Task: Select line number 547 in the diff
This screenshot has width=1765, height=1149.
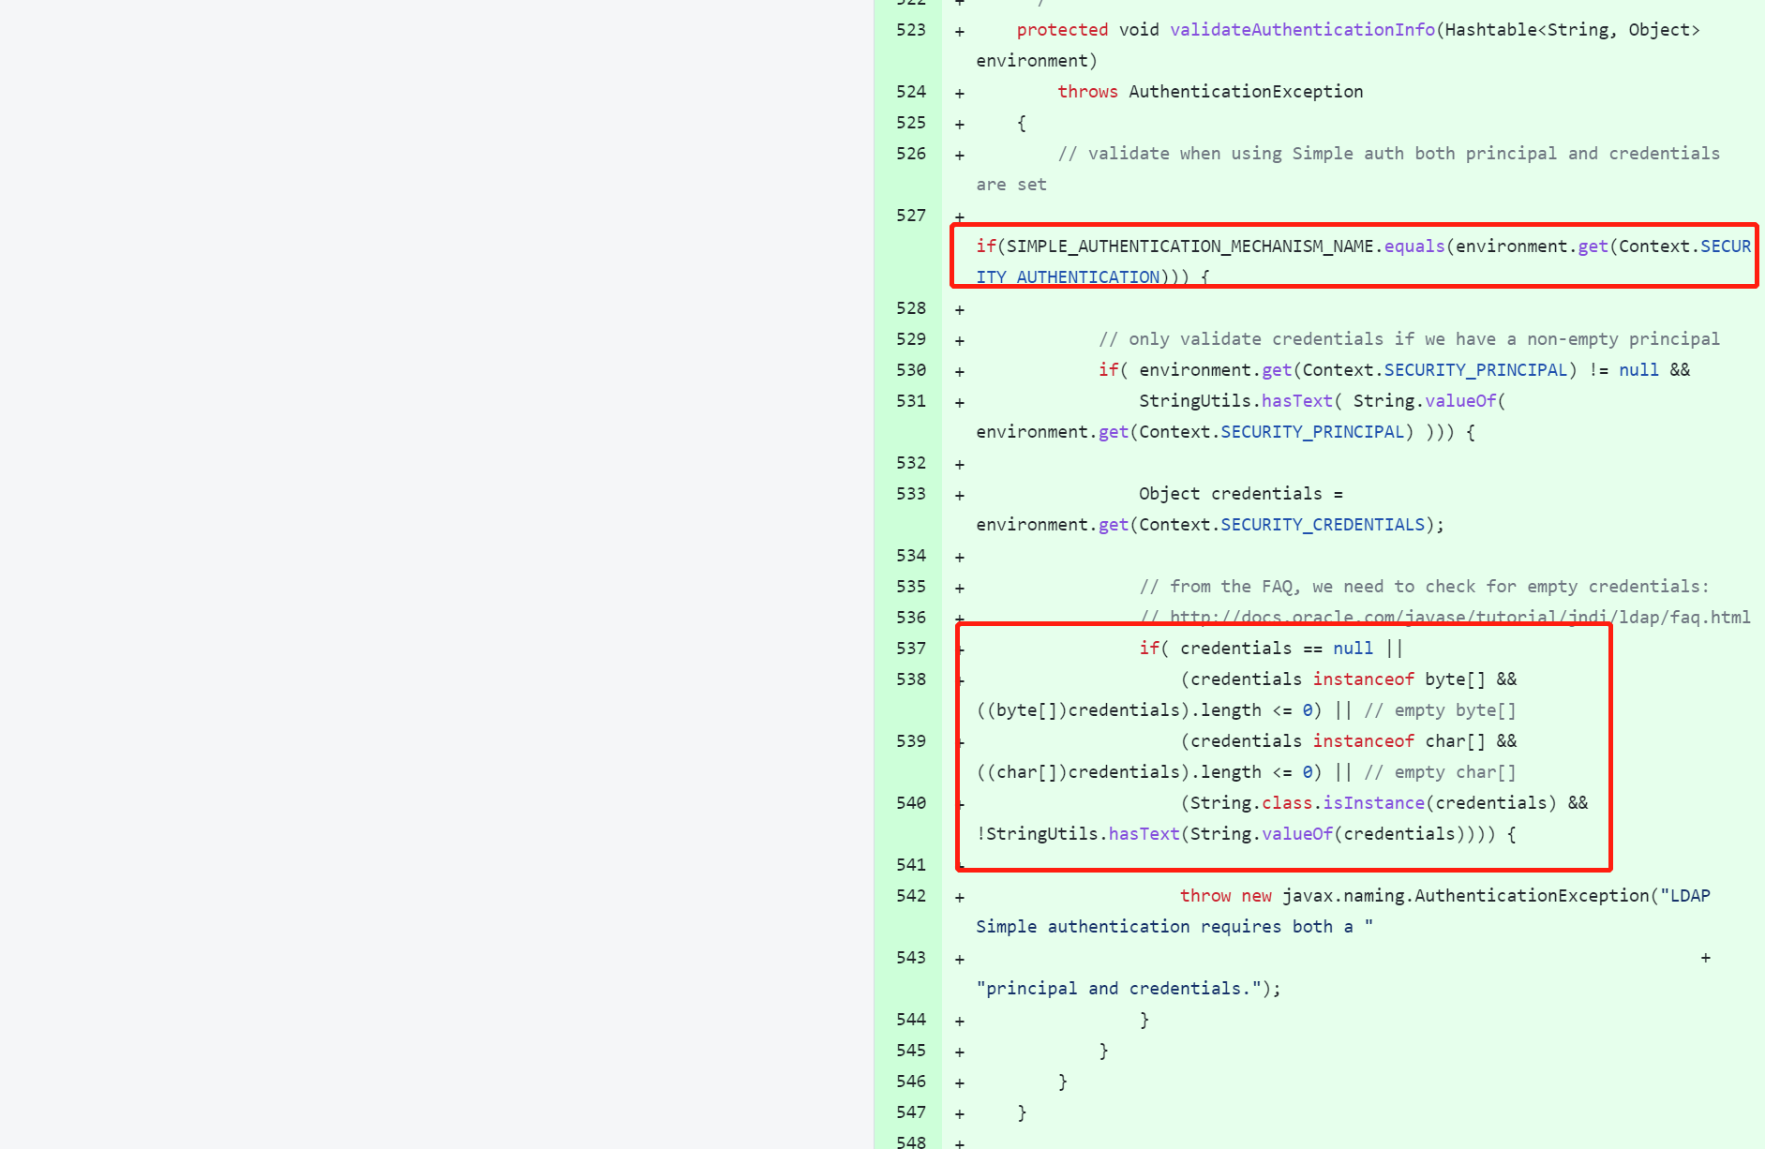Action: coord(910,1112)
